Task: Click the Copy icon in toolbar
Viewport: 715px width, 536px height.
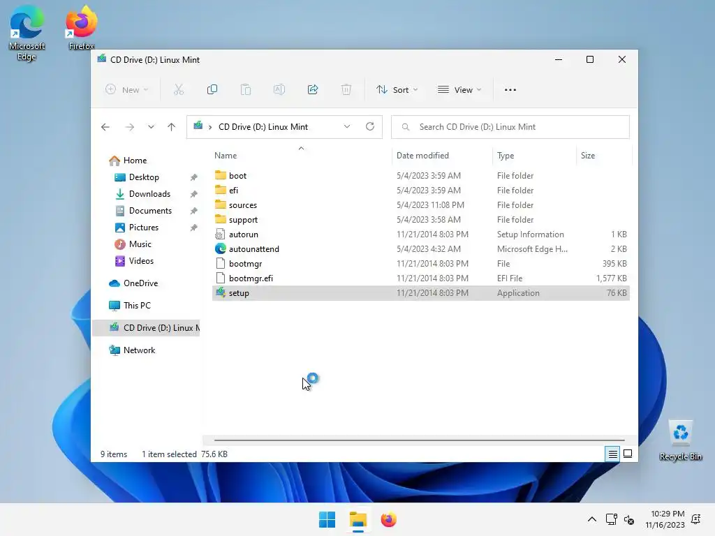Action: click(x=212, y=90)
